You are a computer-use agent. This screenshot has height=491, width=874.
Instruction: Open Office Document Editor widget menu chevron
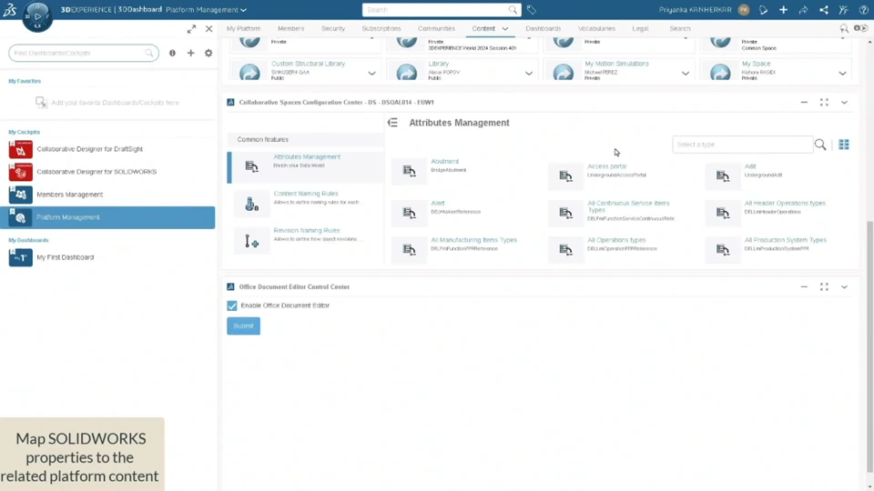(x=844, y=286)
